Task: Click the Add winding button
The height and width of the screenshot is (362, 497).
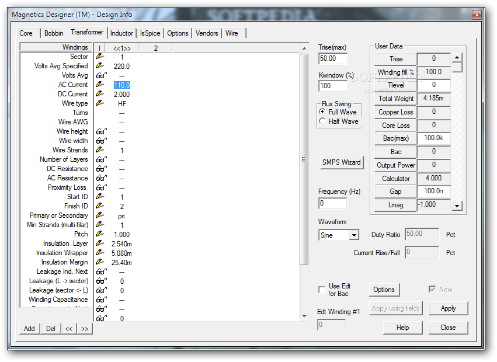Action: 29,329
